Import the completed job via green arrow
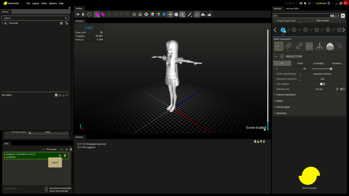This screenshot has width=349, height=196. pyautogui.click(x=60, y=156)
